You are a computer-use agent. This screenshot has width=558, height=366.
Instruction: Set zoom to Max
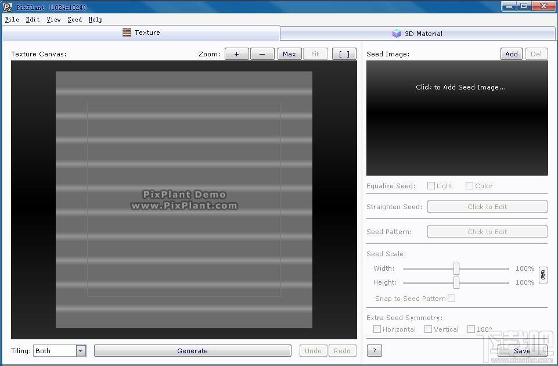point(289,54)
